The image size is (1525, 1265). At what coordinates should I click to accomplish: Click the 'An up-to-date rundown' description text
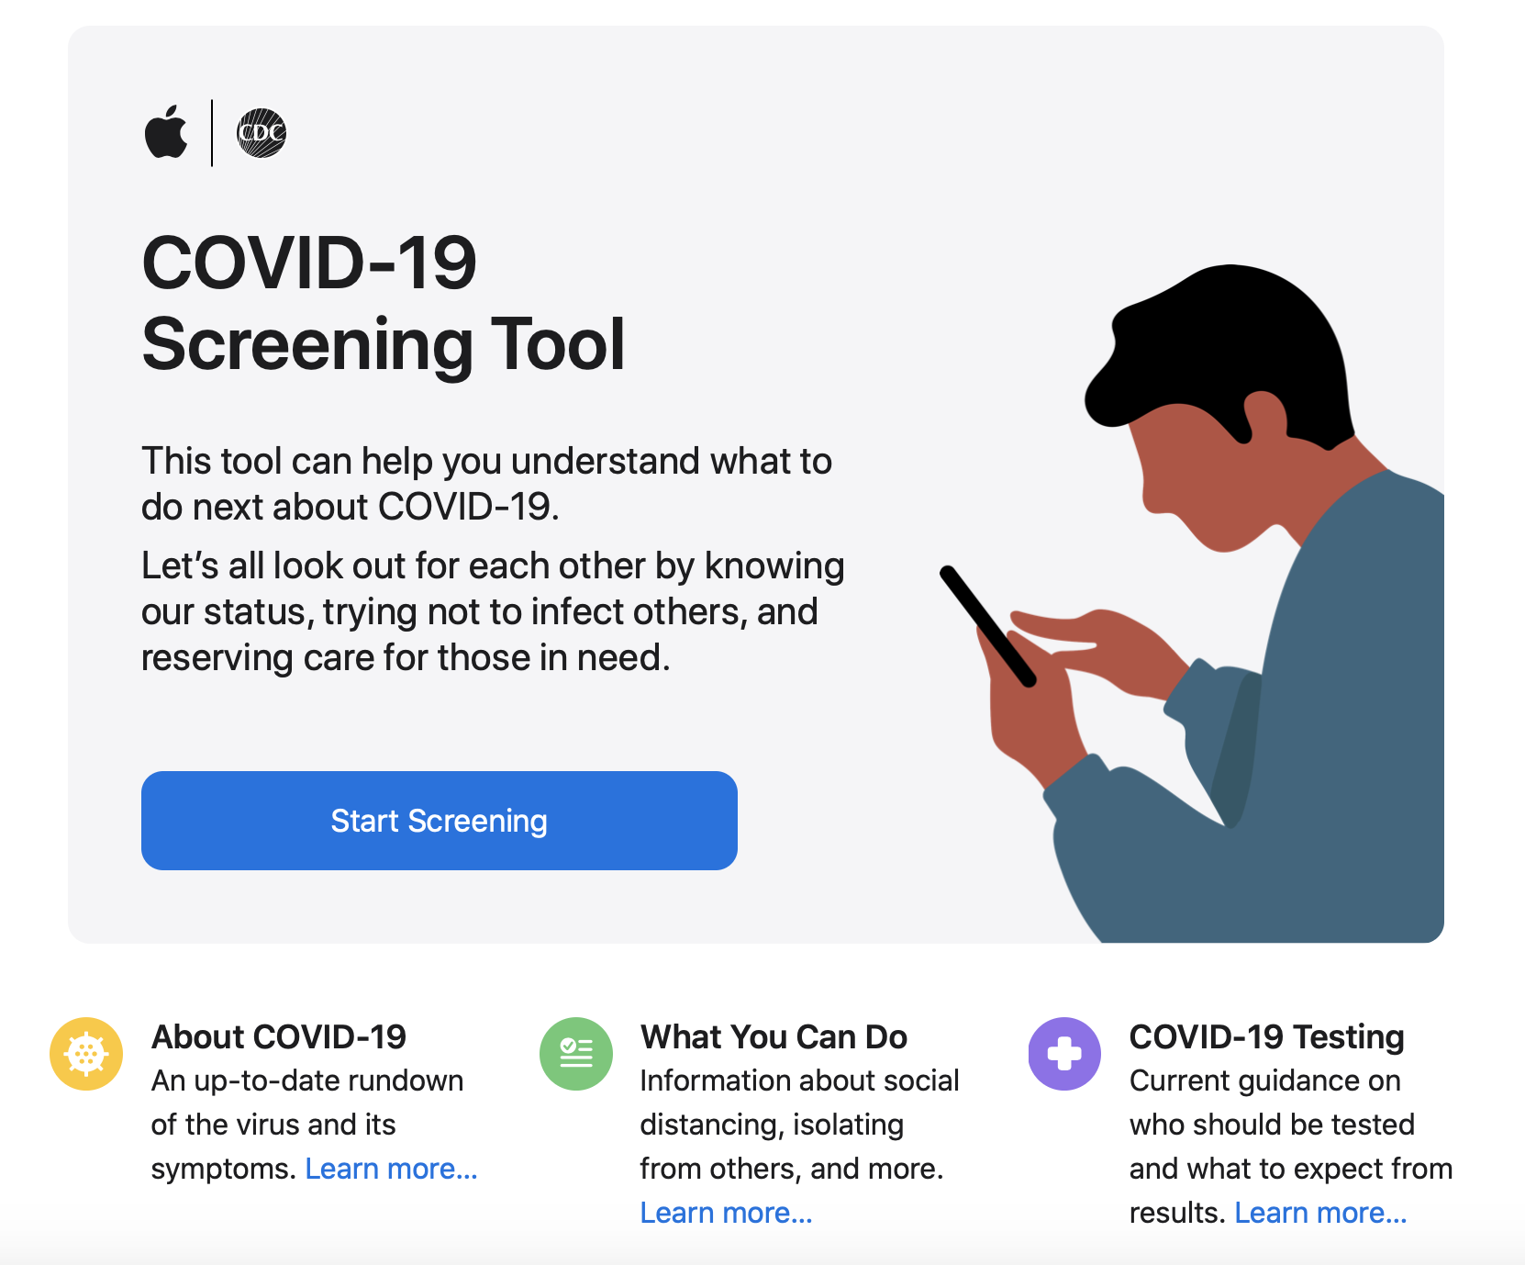[306, 1103]
